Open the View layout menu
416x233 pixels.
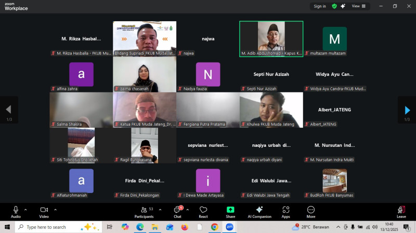(x=358, y=6)
